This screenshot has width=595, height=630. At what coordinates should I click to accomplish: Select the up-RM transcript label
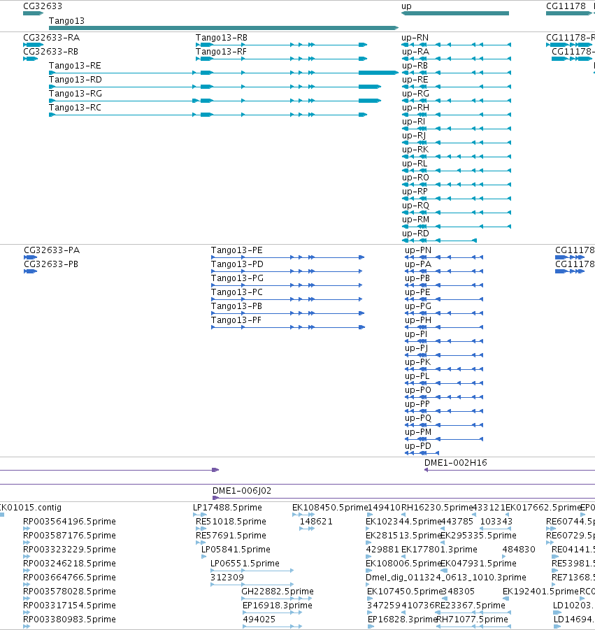[x=415, y=220]
